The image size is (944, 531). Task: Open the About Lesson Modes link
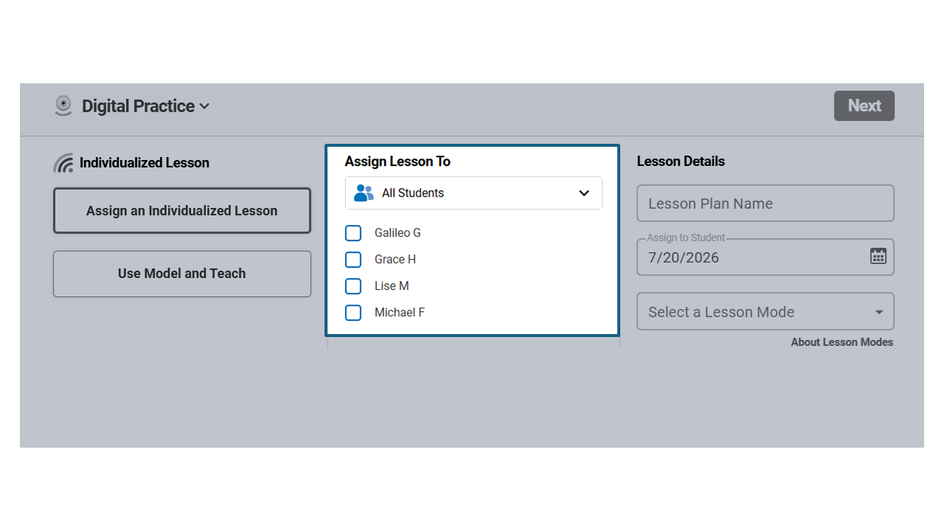[842, 342]
